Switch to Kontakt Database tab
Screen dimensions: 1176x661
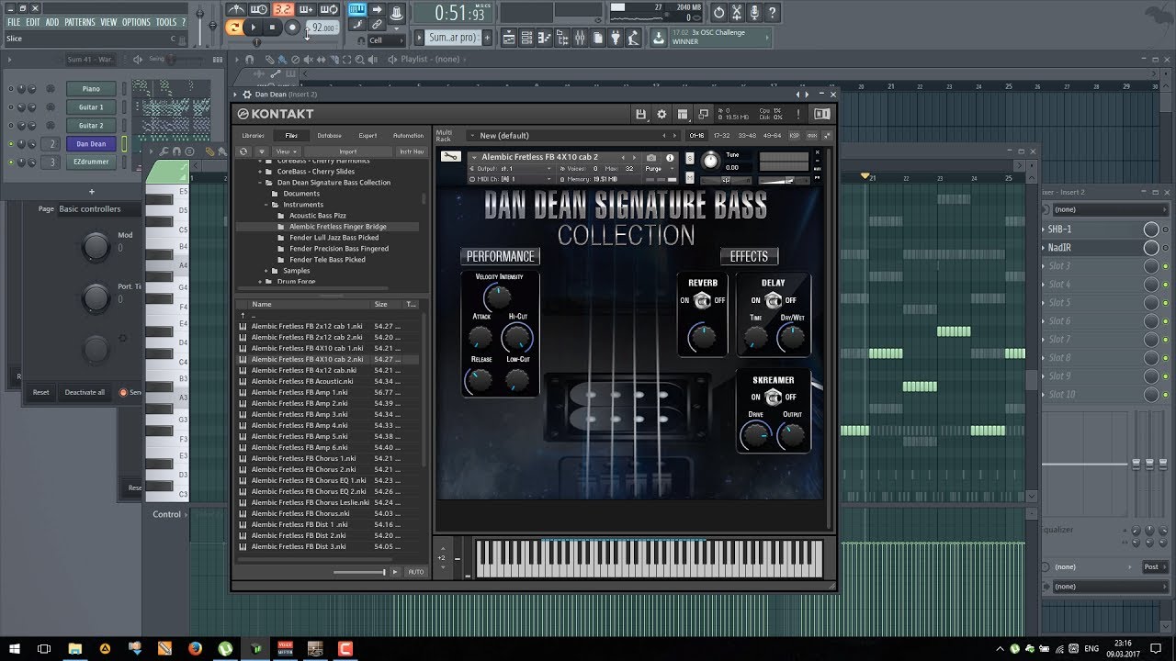[329, 136]
